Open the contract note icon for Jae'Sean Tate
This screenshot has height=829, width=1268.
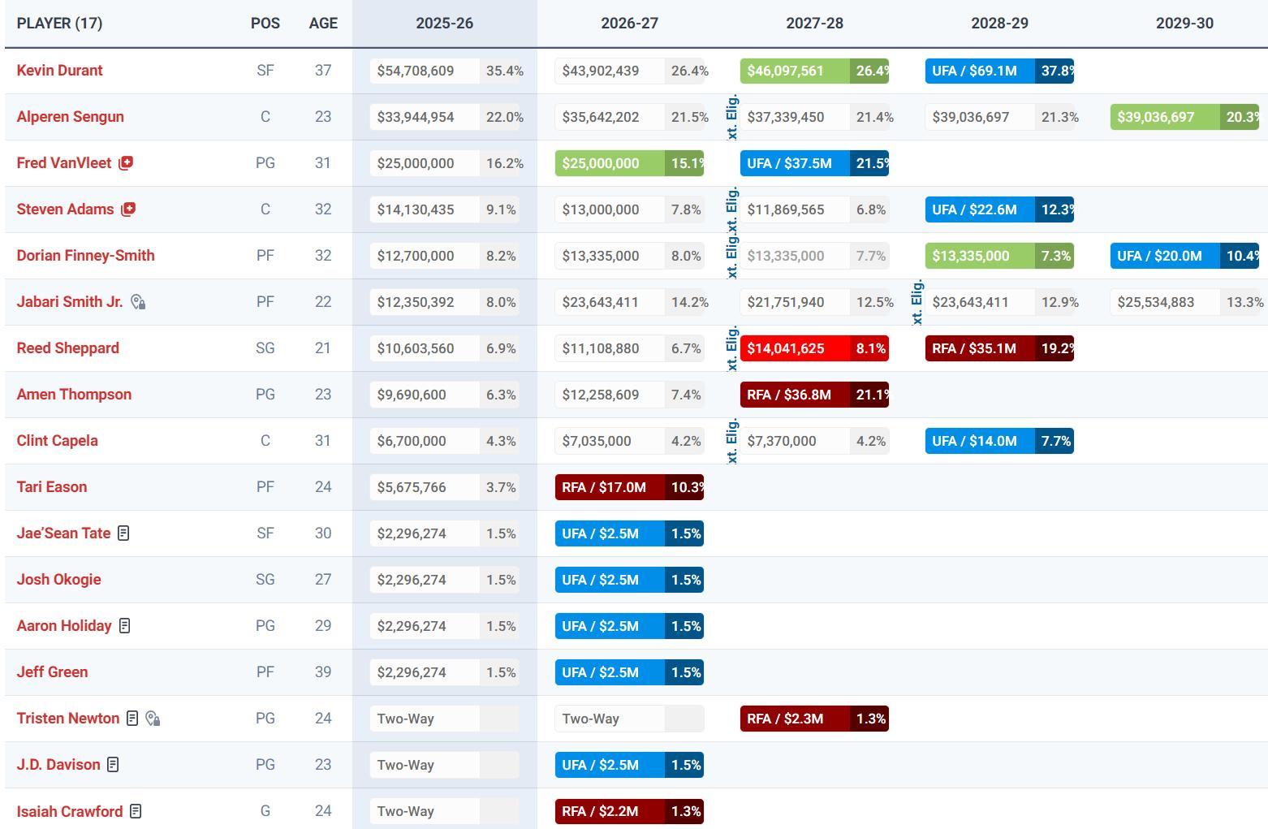pyautogui.click(x=123, y=533)
